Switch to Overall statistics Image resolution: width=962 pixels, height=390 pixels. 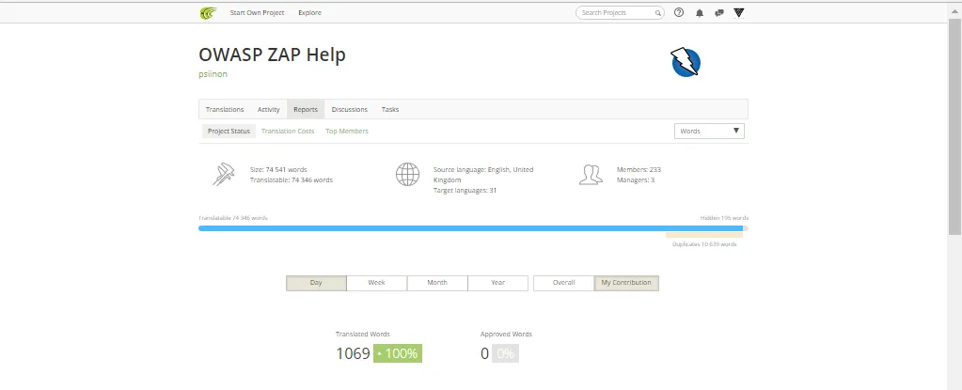[564, 283]
